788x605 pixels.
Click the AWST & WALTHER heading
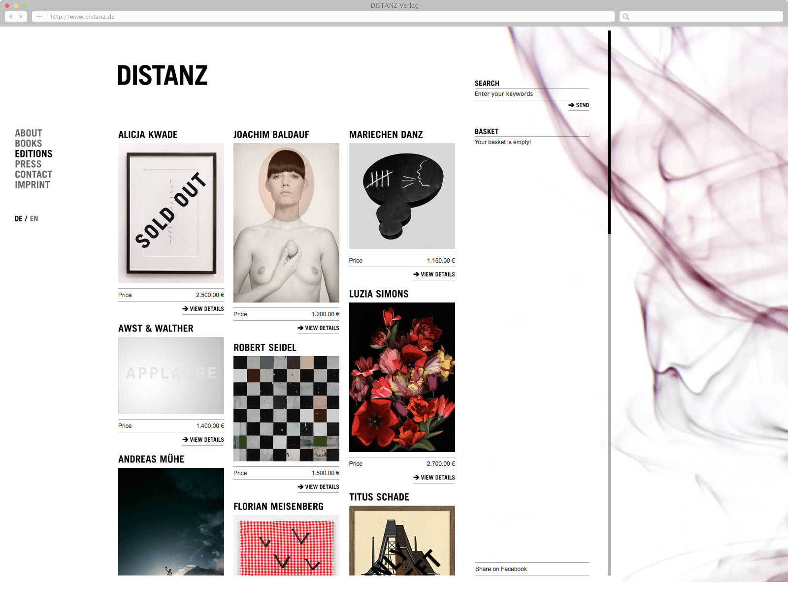pyautogui.click(x=156, y=329)
